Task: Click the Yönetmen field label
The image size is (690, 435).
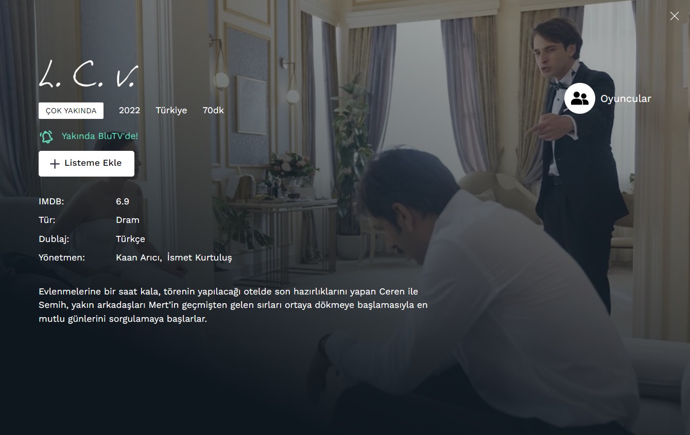Action: coord(62,257)
